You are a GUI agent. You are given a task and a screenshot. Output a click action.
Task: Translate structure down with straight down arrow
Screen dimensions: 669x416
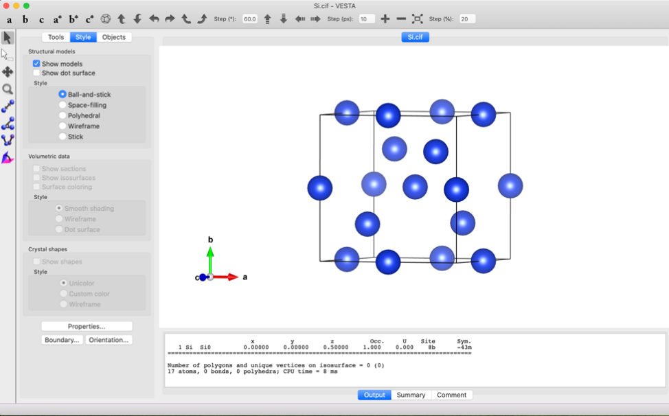(x=284, y=19)
